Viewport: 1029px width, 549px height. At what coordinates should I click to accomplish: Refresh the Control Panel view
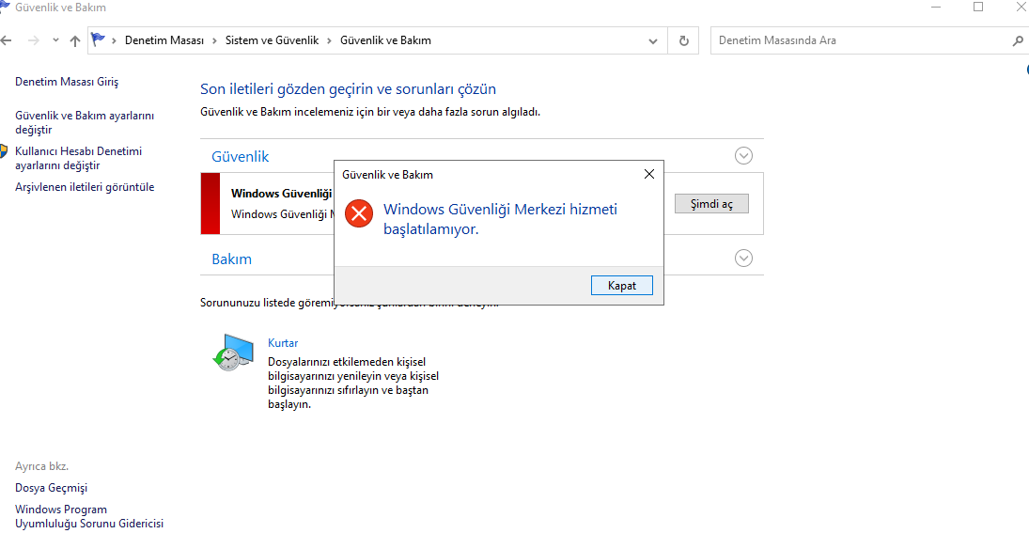click(684, 40)
